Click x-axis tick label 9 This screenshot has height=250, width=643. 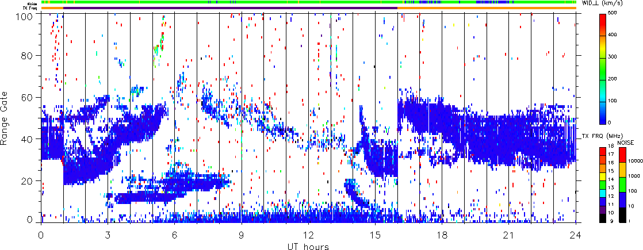pos(242,234)
